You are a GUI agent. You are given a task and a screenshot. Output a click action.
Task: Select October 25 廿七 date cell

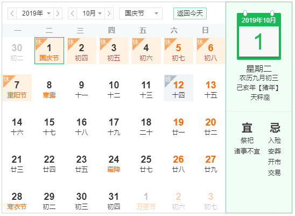[x=146, y=163]
